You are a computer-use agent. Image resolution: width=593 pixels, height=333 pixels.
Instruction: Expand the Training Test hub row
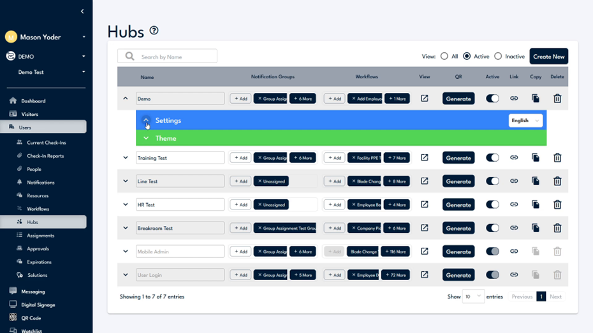pyautogui.click(x=126, y=158)
